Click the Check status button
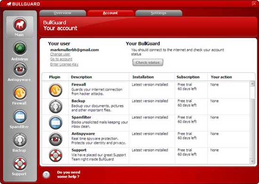 (148, 63)
